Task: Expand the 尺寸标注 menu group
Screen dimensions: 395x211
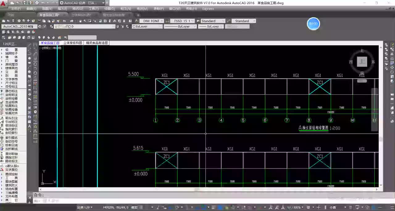Action: click(11, 83)
